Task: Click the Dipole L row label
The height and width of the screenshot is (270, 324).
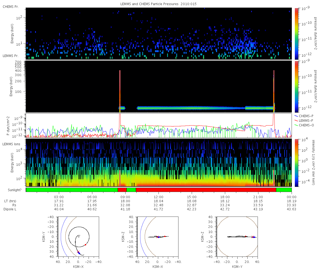Action: (x=10, y=209)
